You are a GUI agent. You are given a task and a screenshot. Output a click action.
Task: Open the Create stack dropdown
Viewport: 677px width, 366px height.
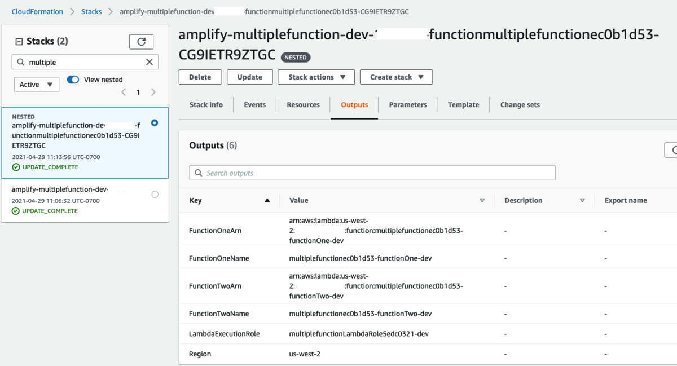396,77
